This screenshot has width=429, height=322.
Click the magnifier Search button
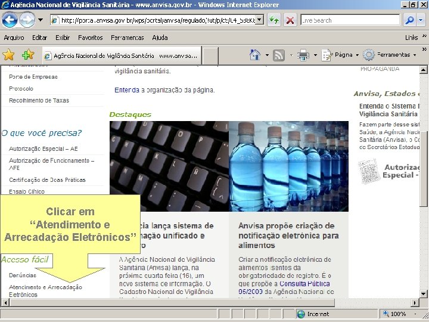pyautogui.click(x=409, y=20)
